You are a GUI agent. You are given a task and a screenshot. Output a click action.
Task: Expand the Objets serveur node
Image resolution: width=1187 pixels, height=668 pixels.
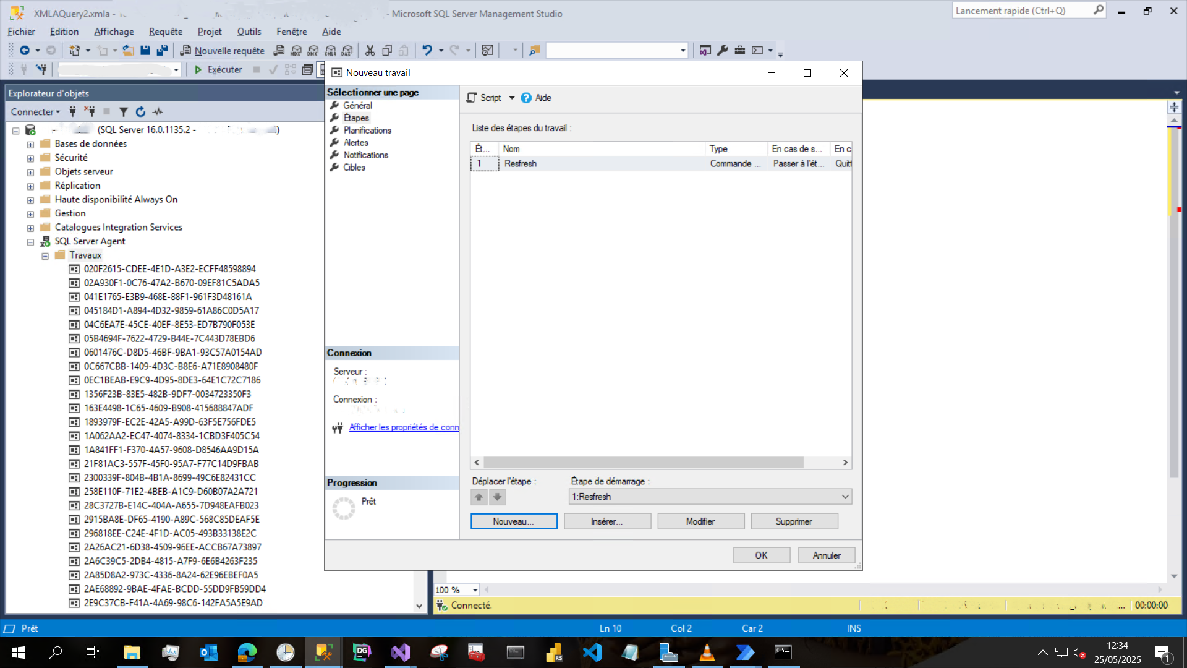coord(30,173)
